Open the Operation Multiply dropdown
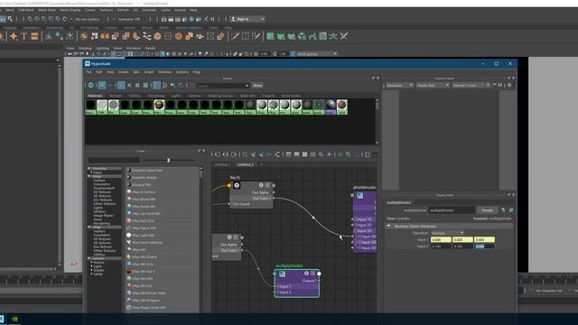 pyautogui.click(x=447, y=233)
